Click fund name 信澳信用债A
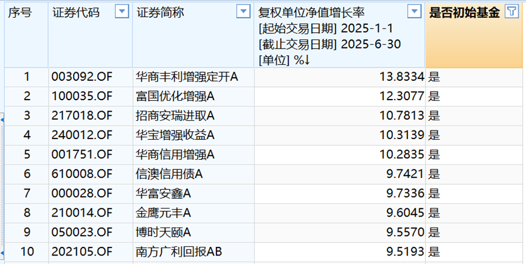 click(x=170, y=174)
